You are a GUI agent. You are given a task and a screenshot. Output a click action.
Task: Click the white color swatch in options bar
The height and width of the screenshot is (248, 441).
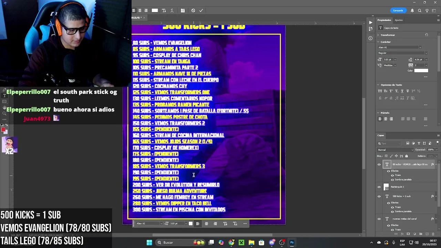click(x=155, y=10)
